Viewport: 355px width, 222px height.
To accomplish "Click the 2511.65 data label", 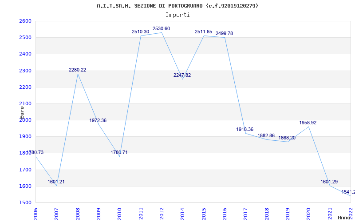I will [x=203, y=32].
